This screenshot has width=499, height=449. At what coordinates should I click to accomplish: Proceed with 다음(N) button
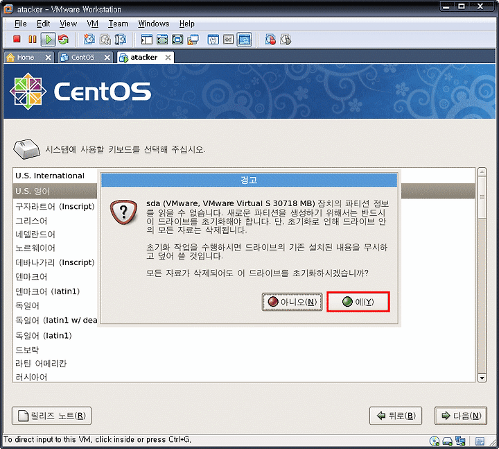(x=460, y=416)
